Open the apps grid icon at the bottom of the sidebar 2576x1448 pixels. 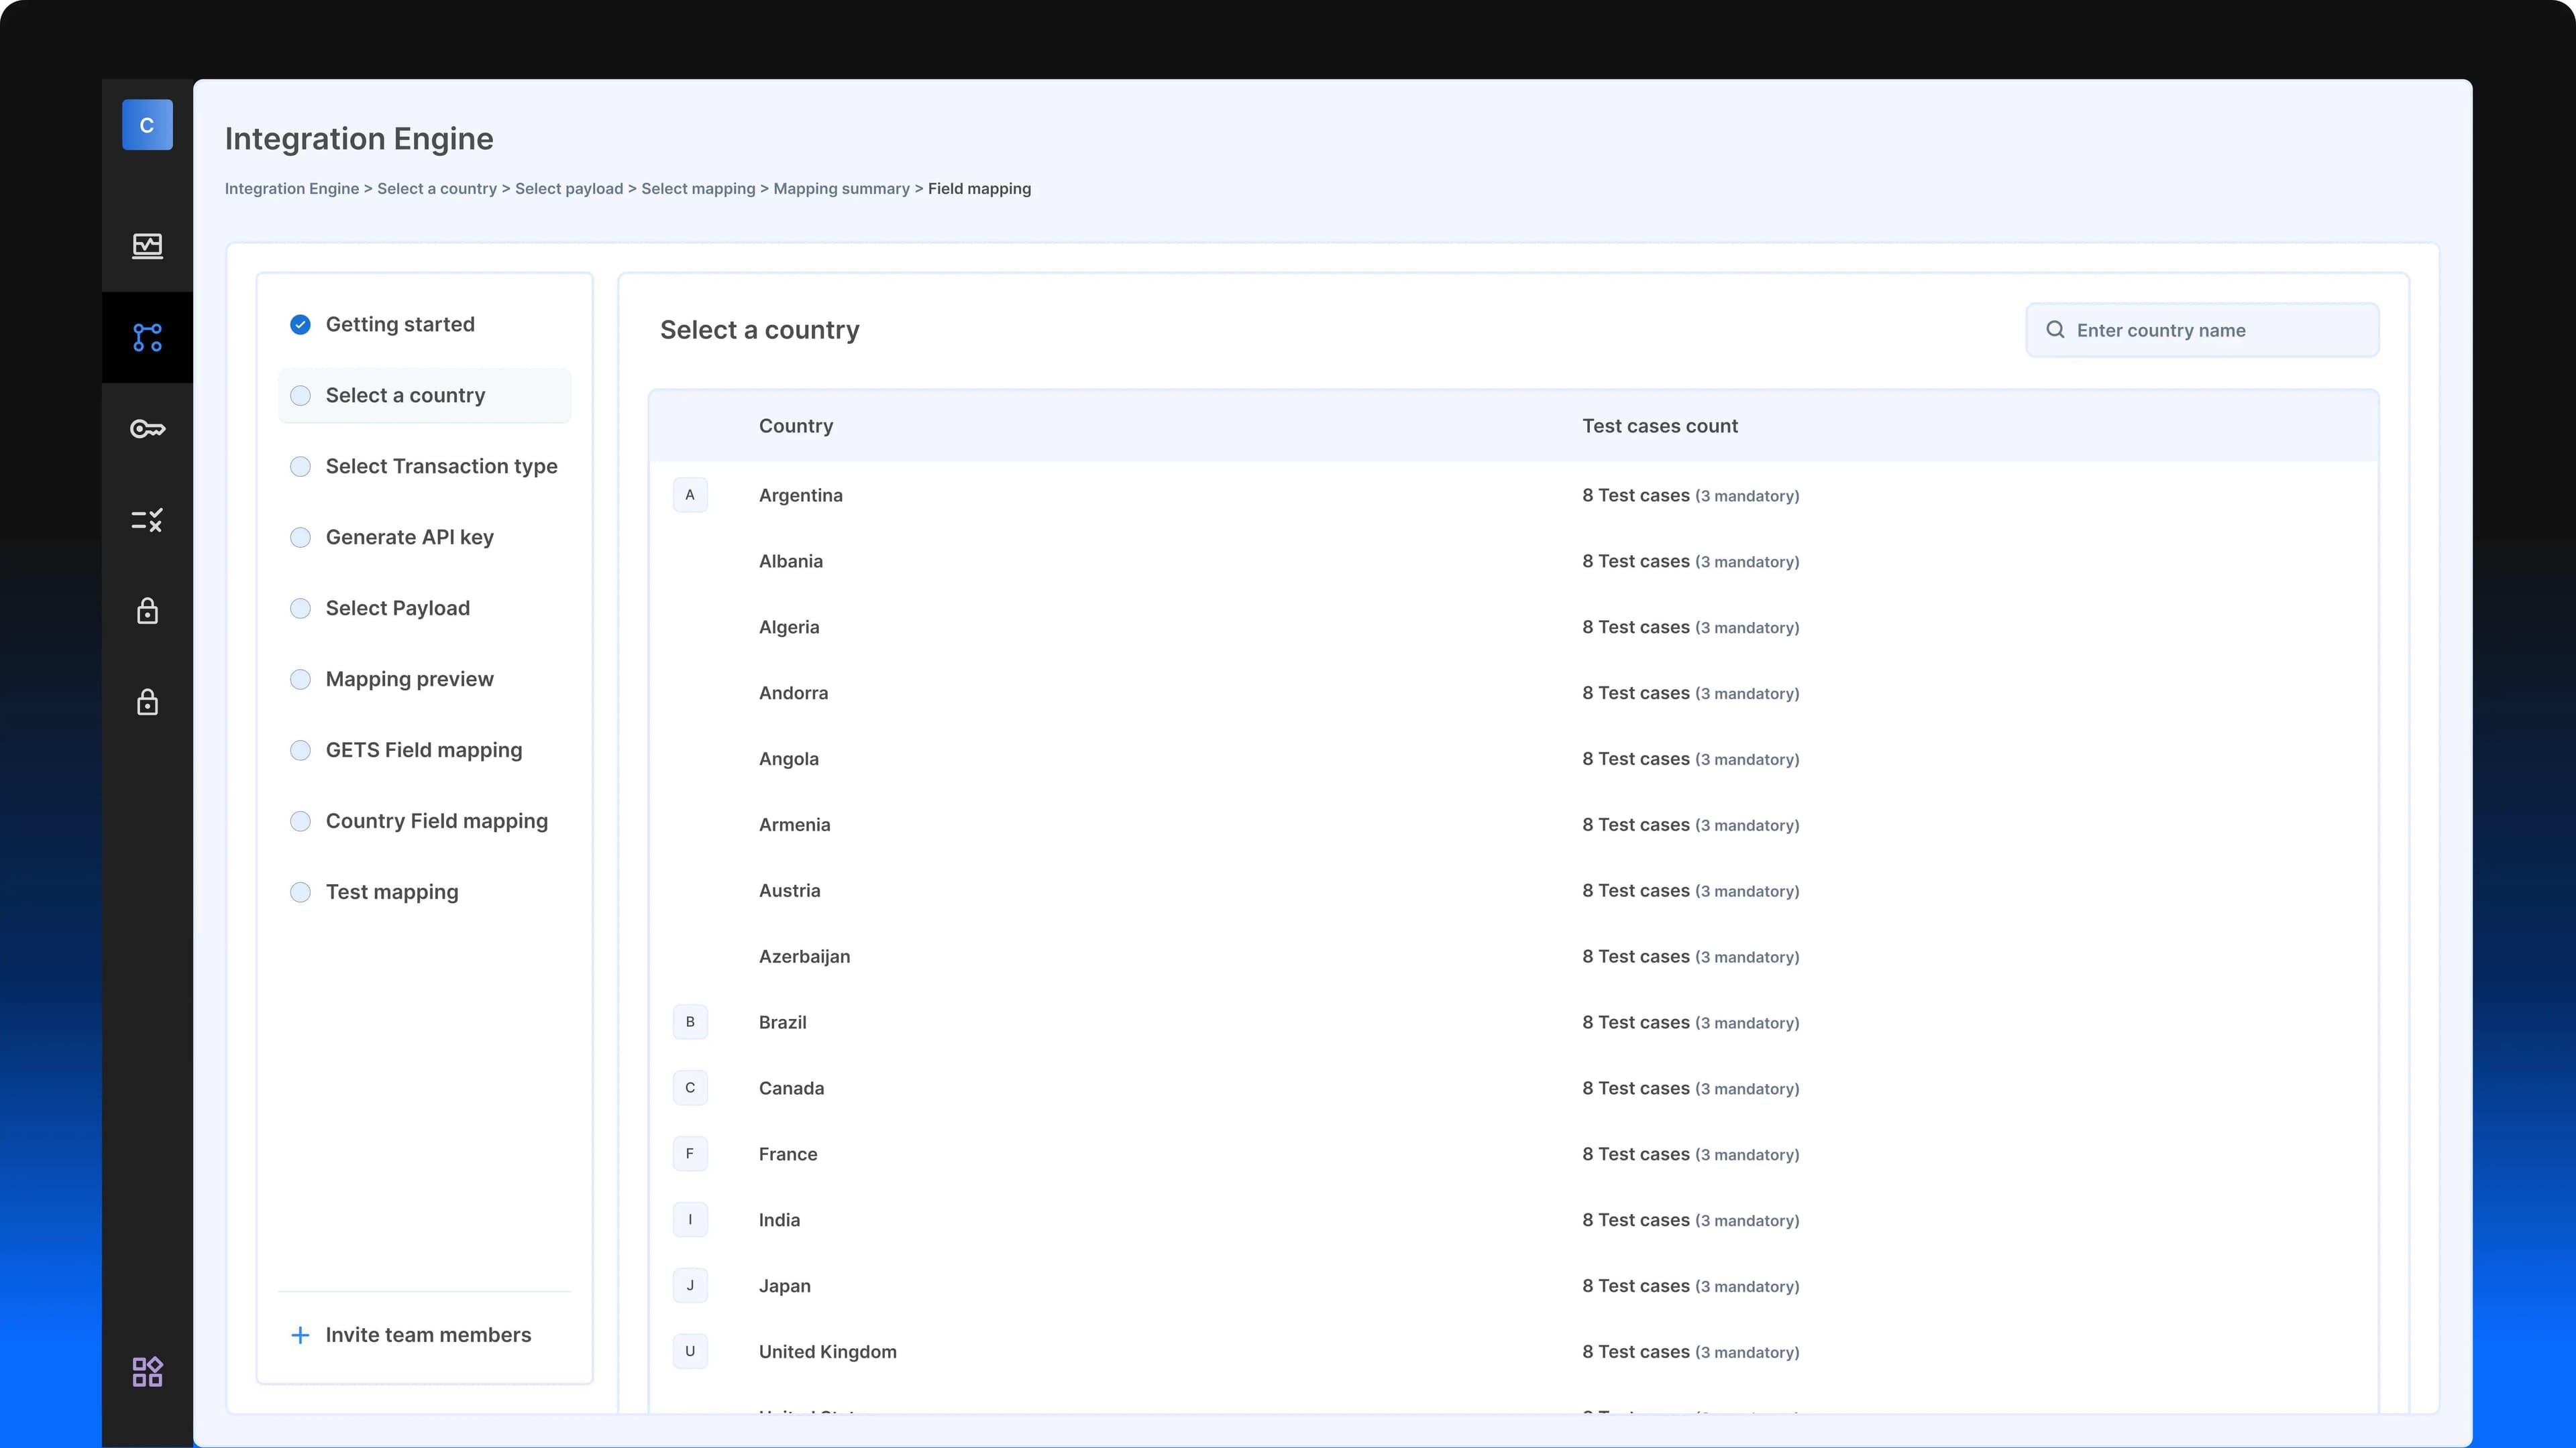coord(147,1371)
